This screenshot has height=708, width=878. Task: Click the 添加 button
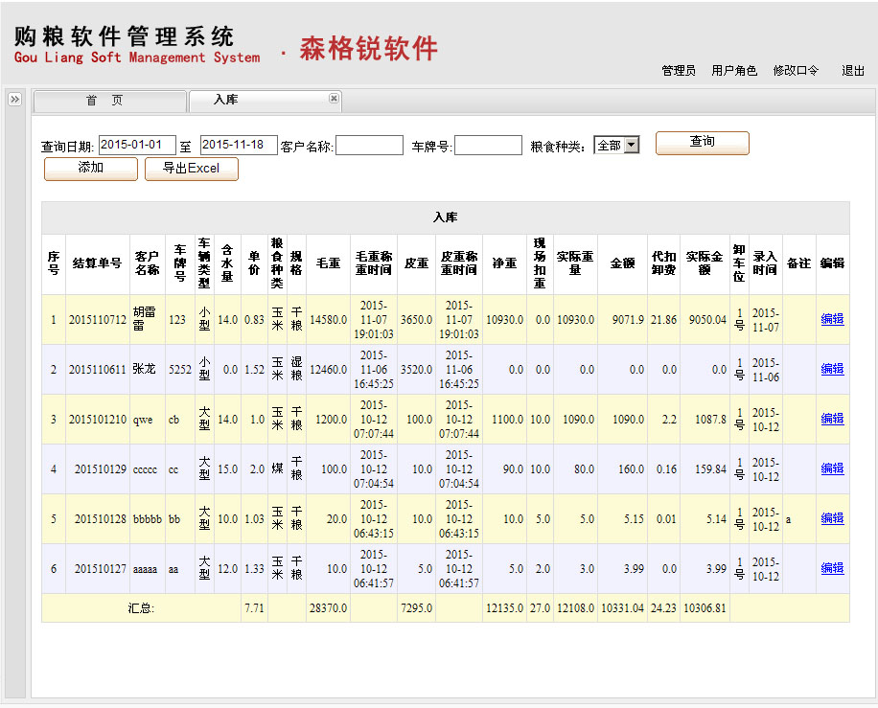coord(91,169)
